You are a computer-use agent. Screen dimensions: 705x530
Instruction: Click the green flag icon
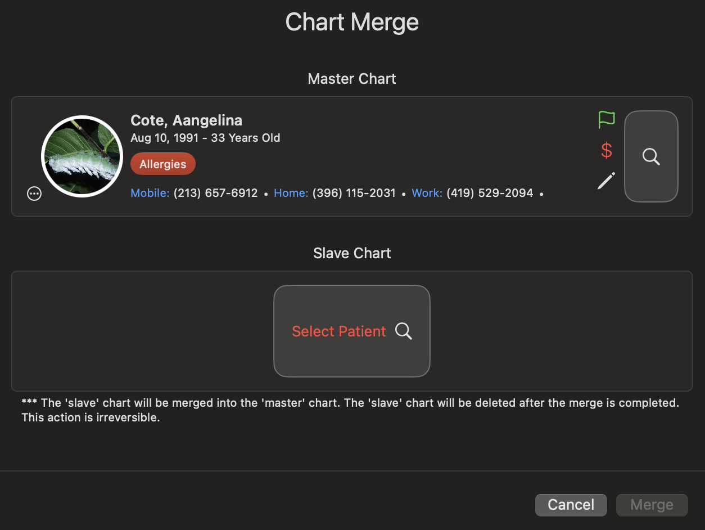607,119
